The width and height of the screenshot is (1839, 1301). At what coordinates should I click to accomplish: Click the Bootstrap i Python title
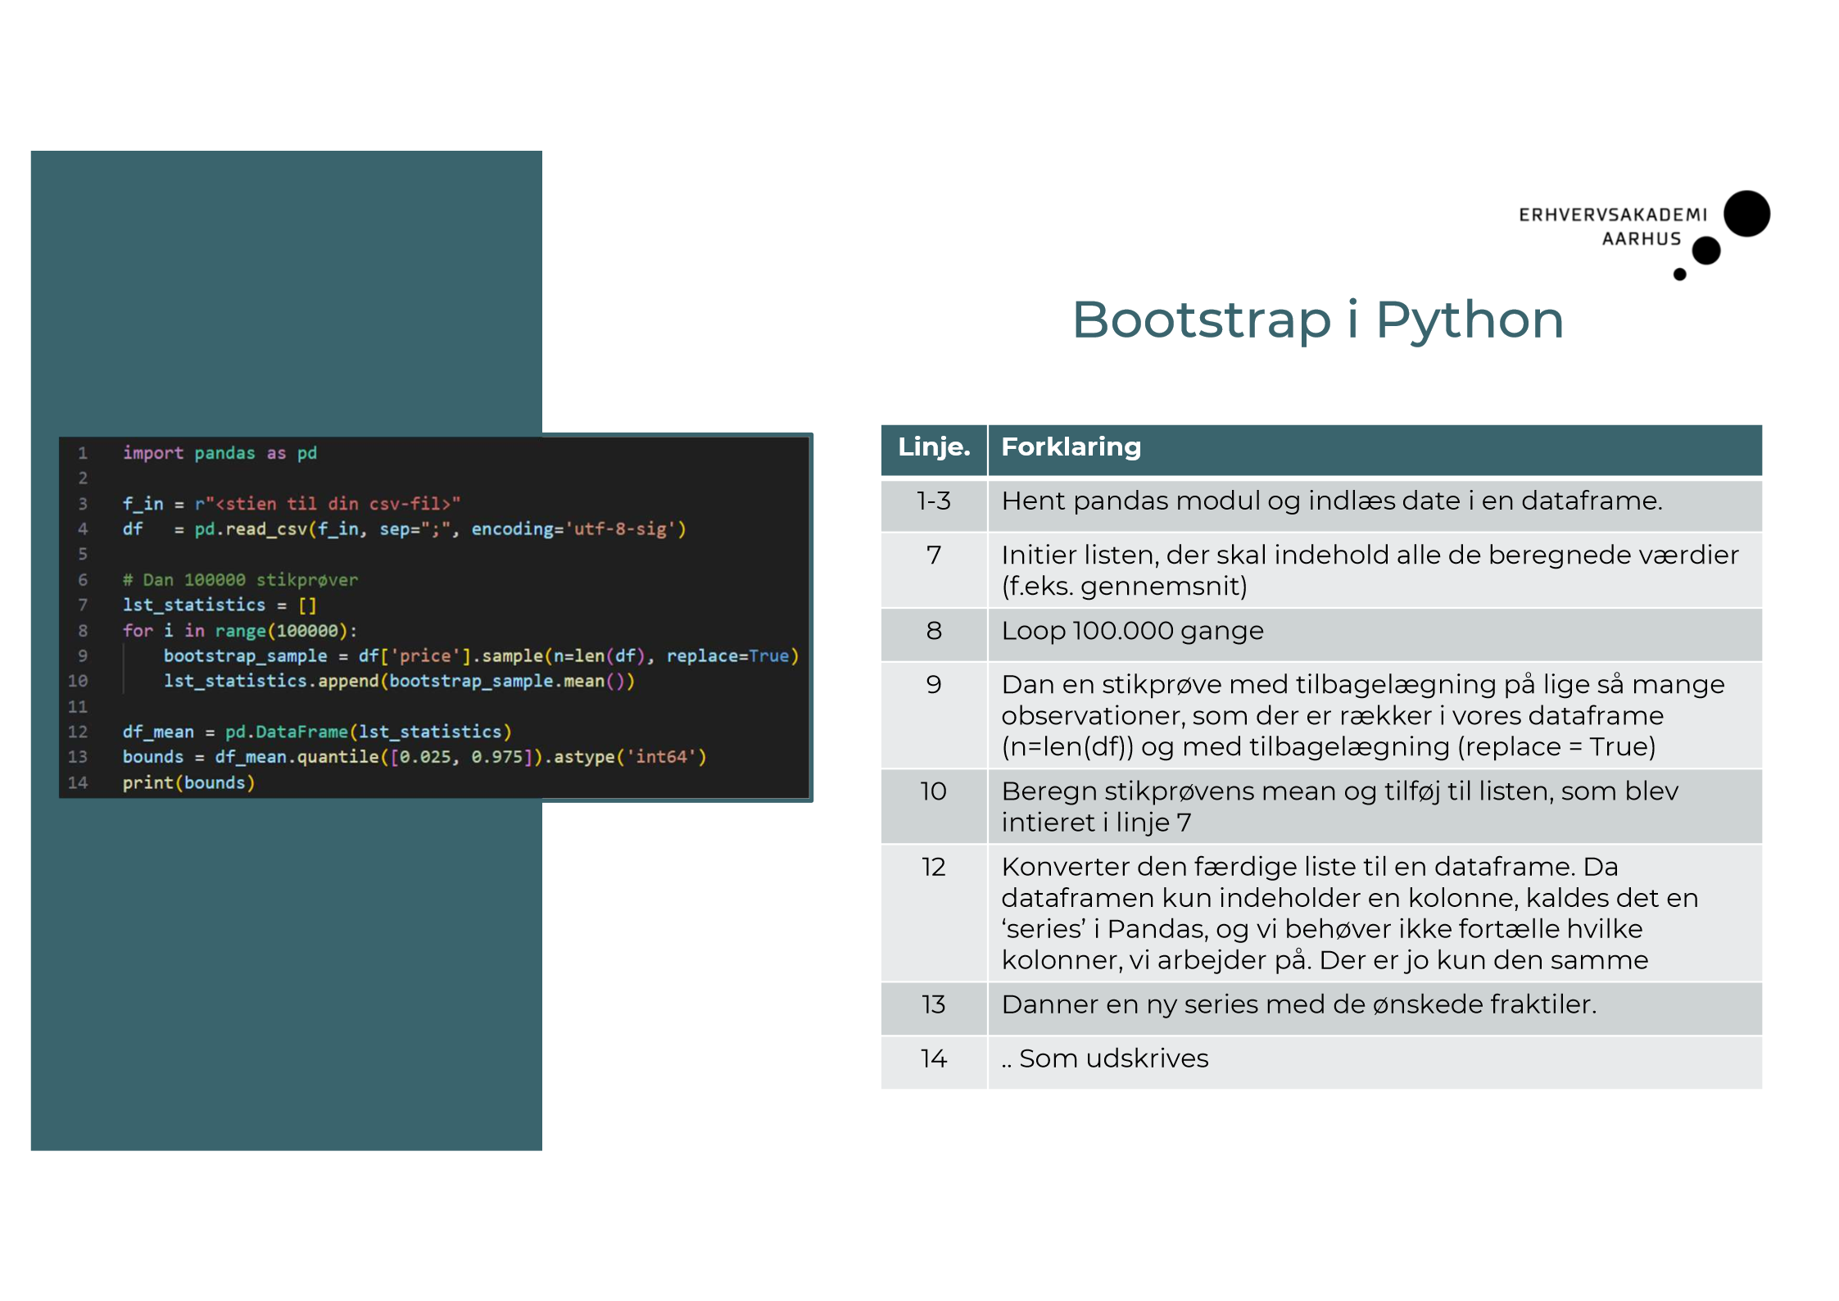(1317, 320)
